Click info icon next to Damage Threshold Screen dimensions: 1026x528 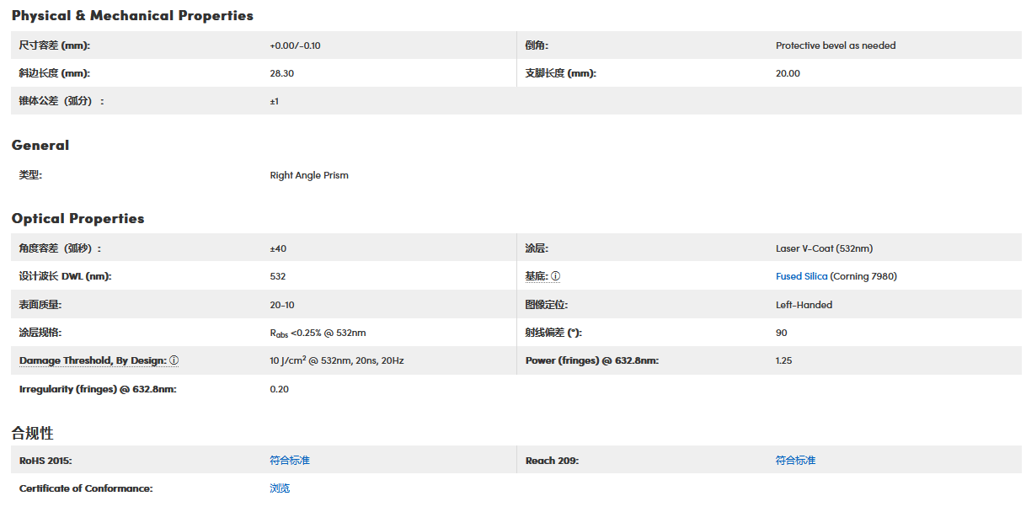click(x=174, y=360)
